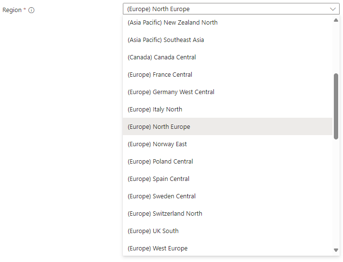Pick (Europe) Switzerland North
The image size is (343, 262).
click(x=227, y=213)
